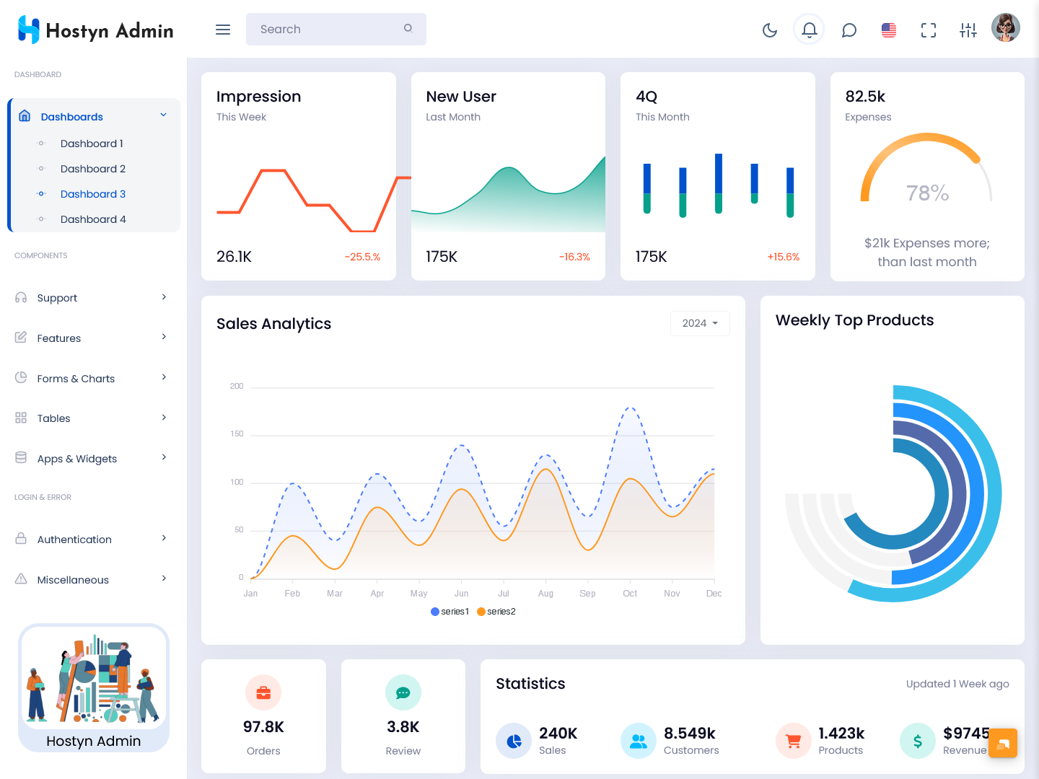
Task: Open the settings sliders icon
Action: pyautogui.click(x=968, y=30)
